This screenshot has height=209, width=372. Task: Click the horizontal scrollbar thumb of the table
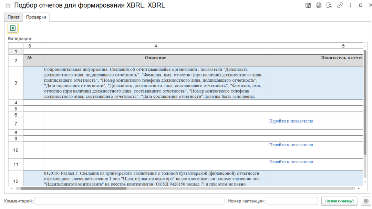[x=74, y=188]
